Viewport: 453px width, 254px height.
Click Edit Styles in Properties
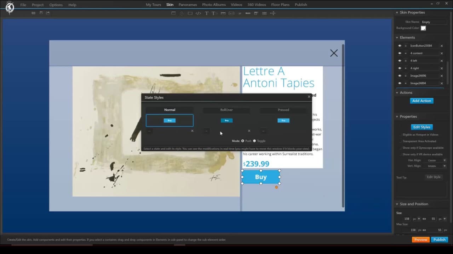(422, 127)
